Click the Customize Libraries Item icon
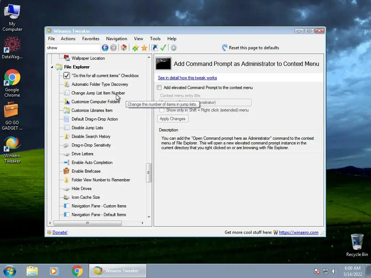371x278 pixels. [67, 110]
